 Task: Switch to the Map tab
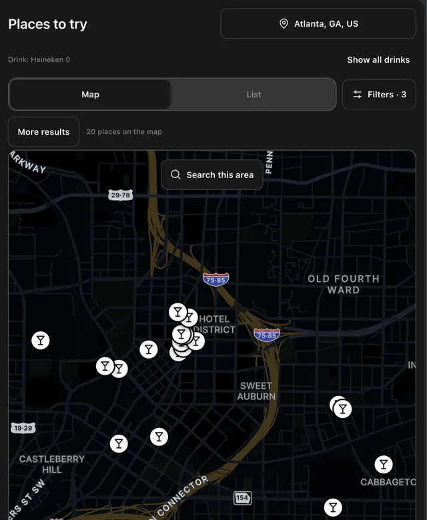click(x=90, y=95)
